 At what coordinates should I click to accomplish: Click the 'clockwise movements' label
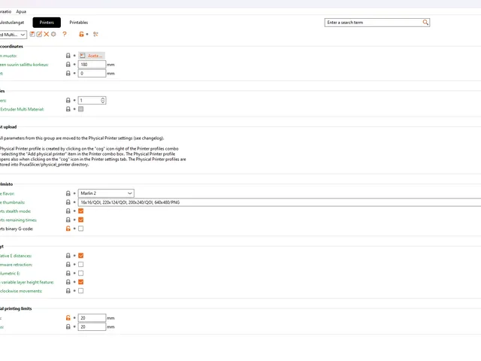click(21, 291)
